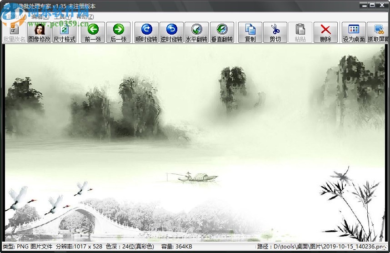Open the 帮助(Z) help menu

coord(85,16)
